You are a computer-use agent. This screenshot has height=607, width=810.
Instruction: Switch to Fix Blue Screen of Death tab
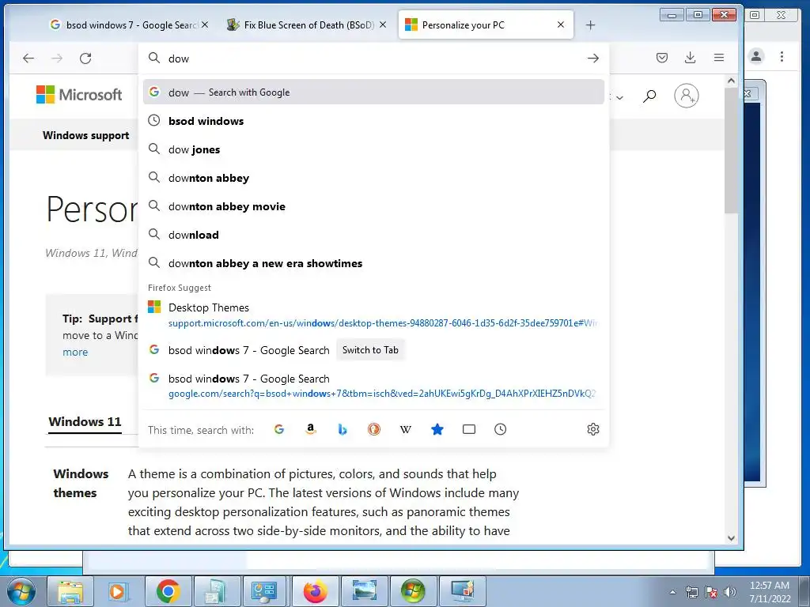pos(305,25)
